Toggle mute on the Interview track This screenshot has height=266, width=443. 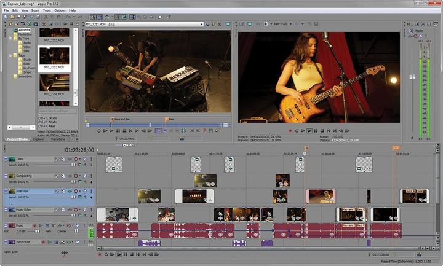point(86,192)
